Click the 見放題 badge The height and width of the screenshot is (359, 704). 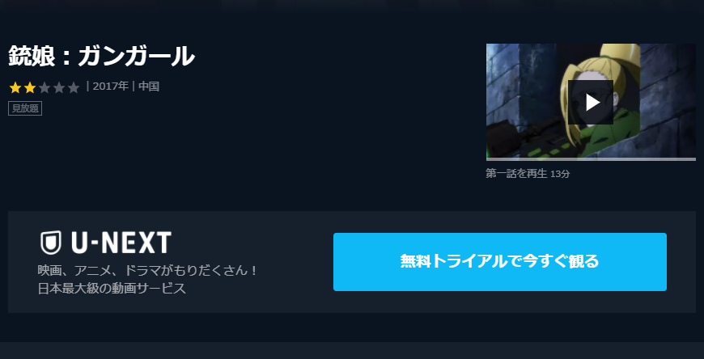[x=25, y=108]
